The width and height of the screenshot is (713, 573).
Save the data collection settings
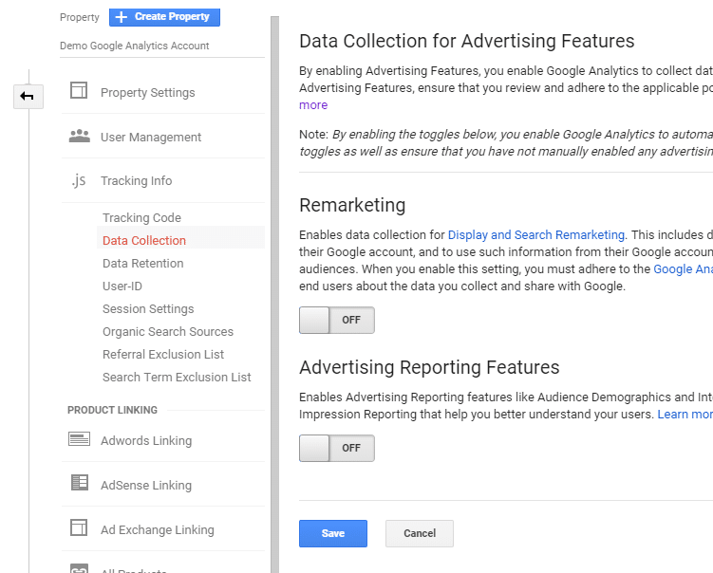click(x=333, y=533)
